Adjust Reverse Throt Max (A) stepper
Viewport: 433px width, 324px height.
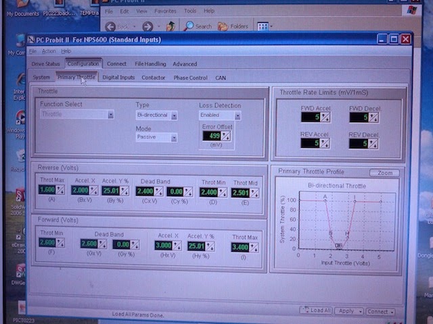(60, 190)
